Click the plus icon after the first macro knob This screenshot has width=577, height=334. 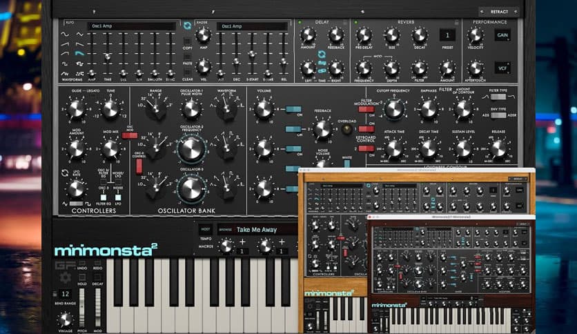click(x=242, y=242)
